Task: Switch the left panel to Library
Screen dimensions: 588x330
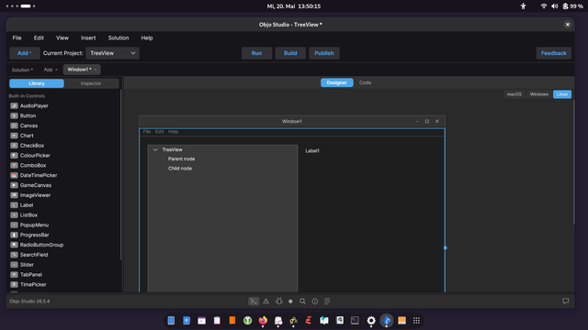Action: point(37,83)
